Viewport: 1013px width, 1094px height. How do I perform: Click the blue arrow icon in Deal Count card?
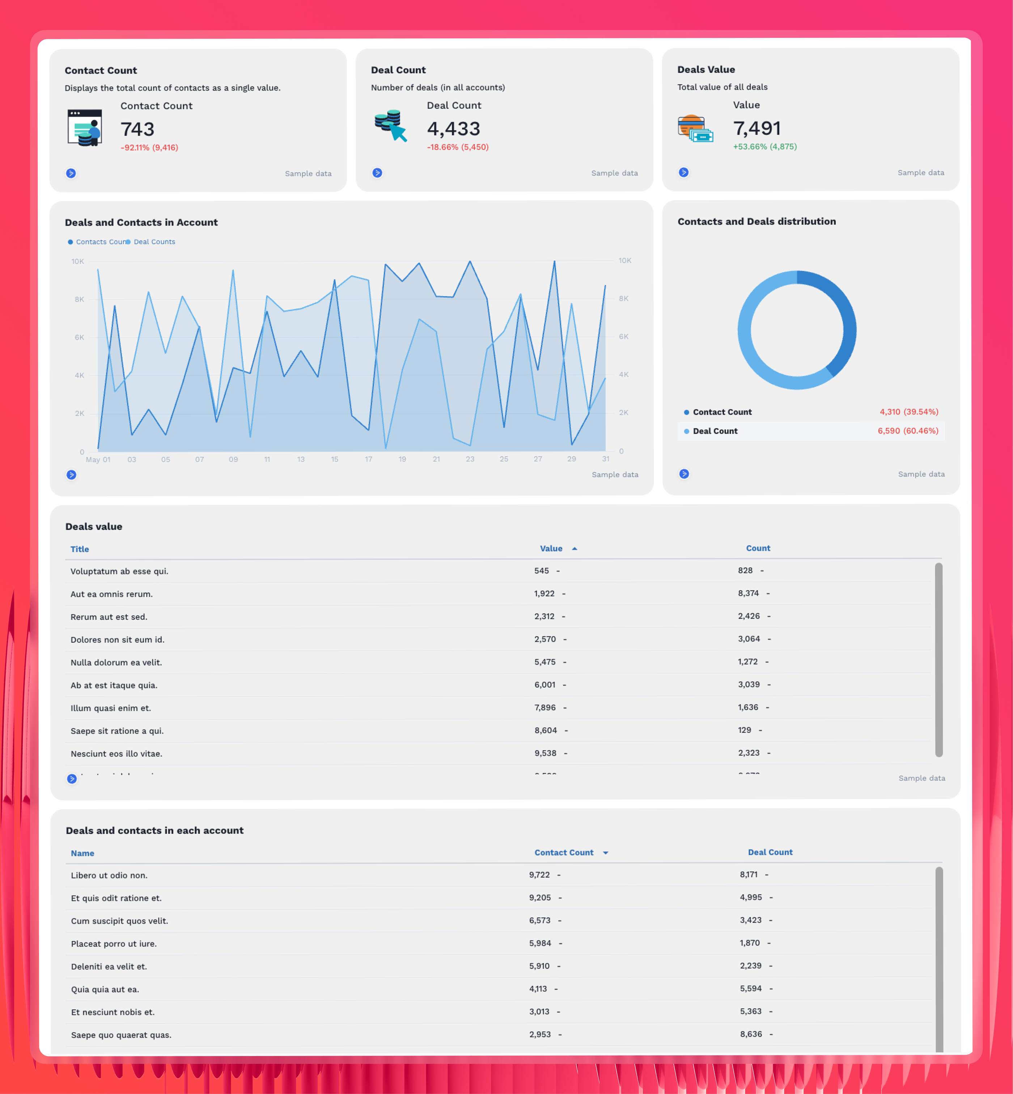click(x=377, y=173)
